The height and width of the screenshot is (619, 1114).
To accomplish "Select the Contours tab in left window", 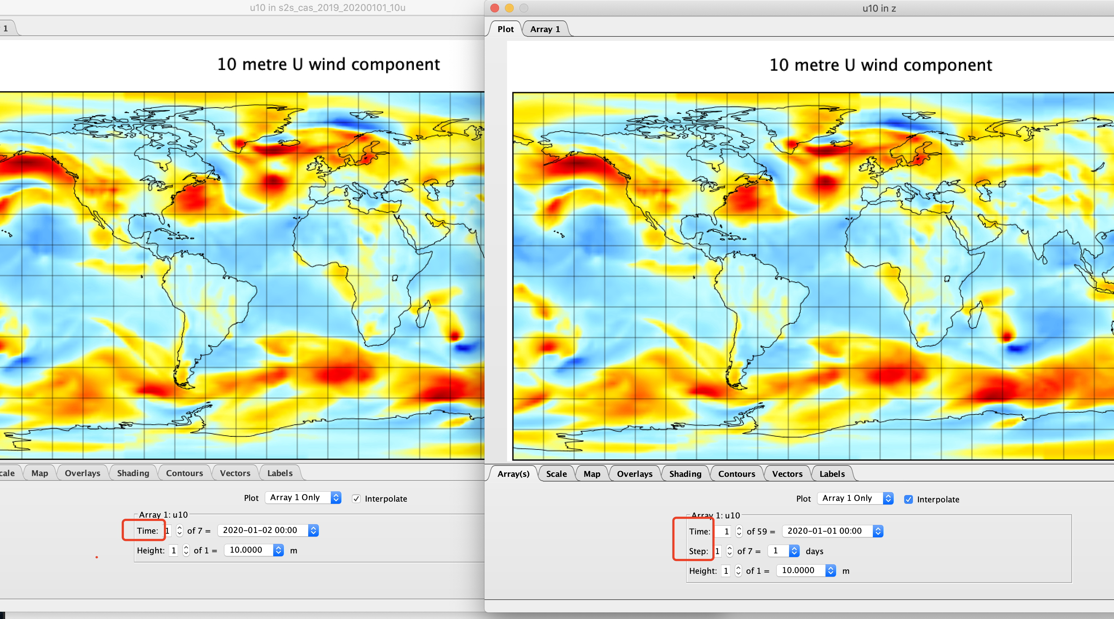I will (x=184, y=473).
